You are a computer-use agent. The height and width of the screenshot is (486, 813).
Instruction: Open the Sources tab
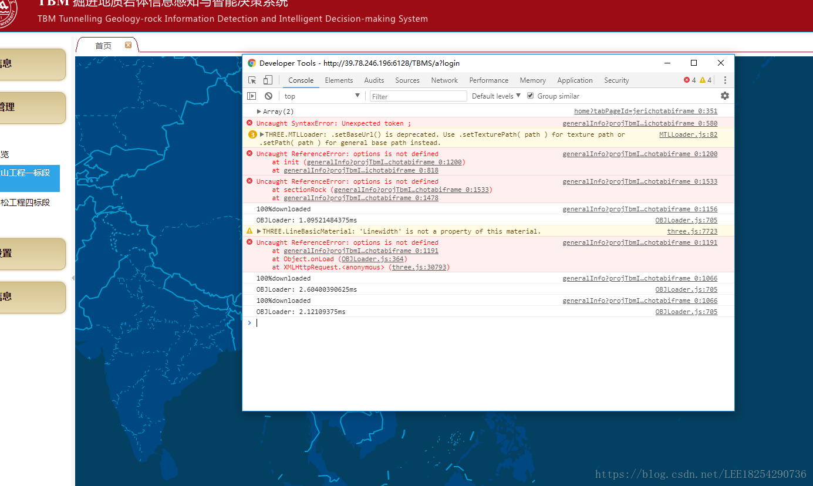click(x=407, y=80)
